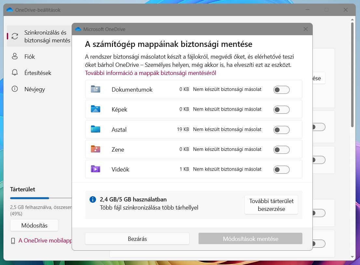Close the Microsoft OneDrive dialog
Screen dimensions: 360x265
[x=306, y=29]
